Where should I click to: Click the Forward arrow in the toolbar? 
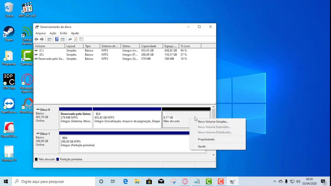tap(42, 39)
